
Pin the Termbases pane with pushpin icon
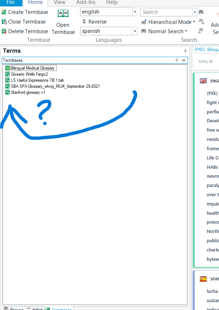coord(177,60)
